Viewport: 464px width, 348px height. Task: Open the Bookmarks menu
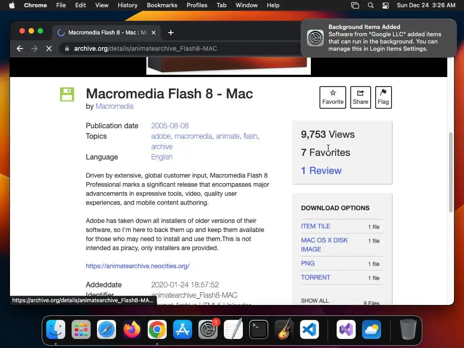point(162,5)
